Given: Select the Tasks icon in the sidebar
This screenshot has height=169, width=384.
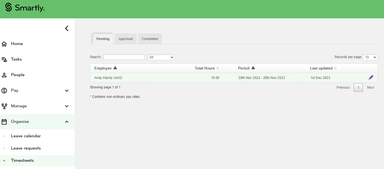Looking at the screenshot, I should point(4,59).
